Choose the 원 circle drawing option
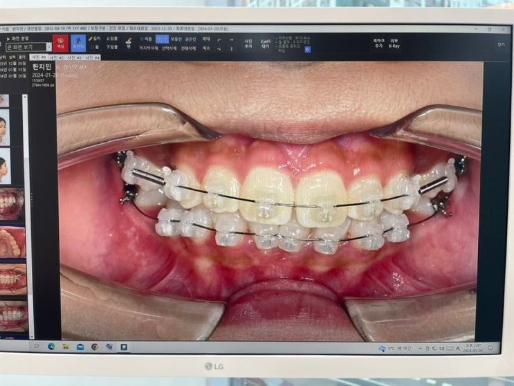 pos(94,48)
